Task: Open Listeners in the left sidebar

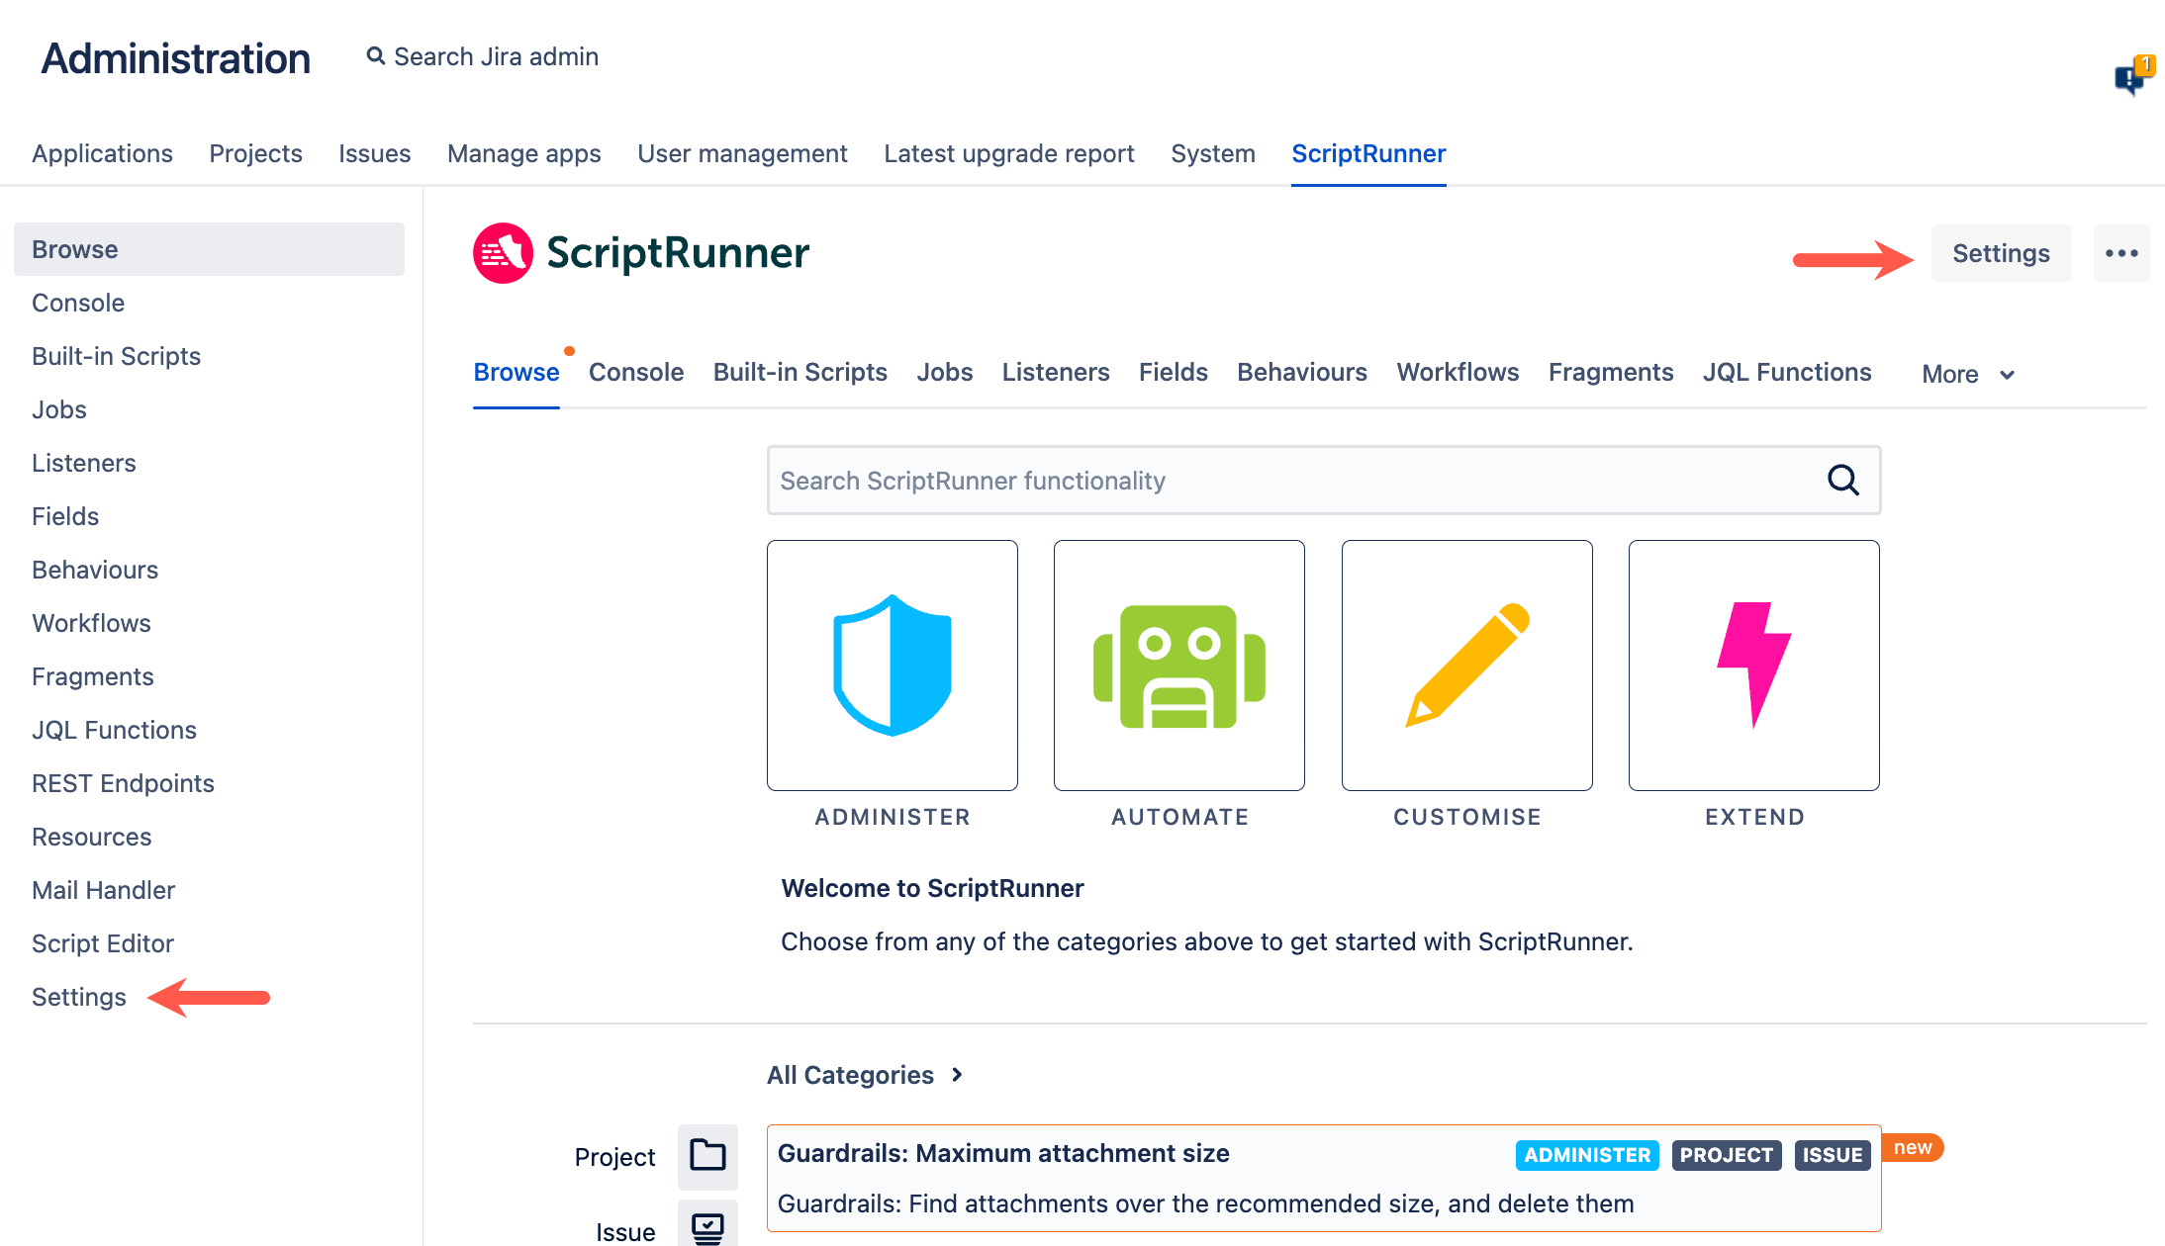Action: [84, 463]
